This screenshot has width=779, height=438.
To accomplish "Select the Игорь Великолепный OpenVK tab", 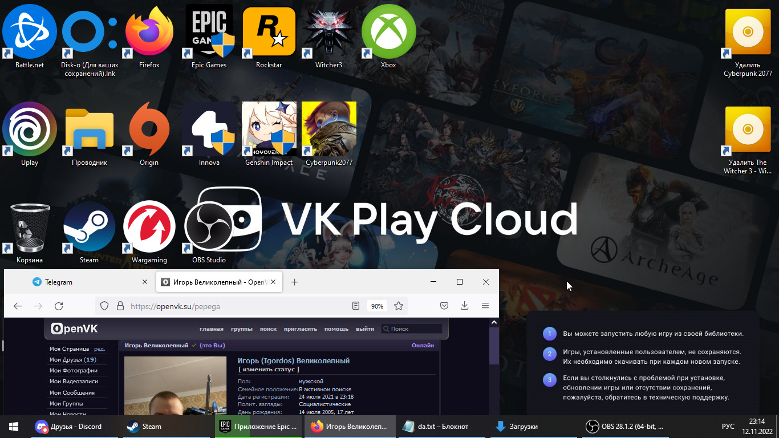I will tap(220, 282).
